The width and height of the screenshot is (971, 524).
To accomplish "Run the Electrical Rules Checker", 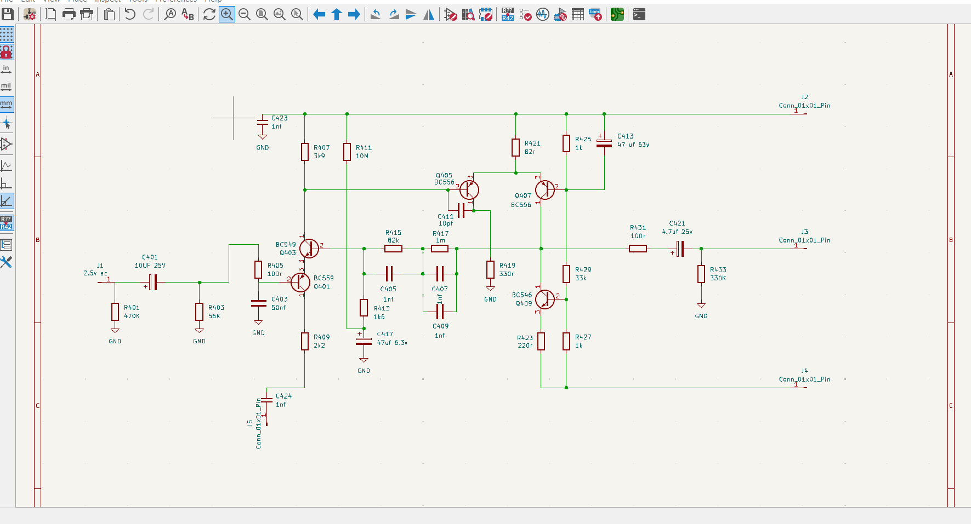I will tap(525, 14).
